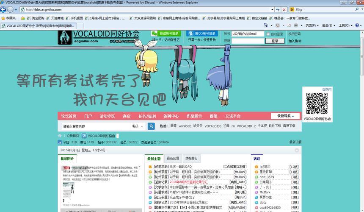The height and width of the screenshot is (212, 364).
Task: Open 论坛首页 nav item
Action: pos(69,116)
